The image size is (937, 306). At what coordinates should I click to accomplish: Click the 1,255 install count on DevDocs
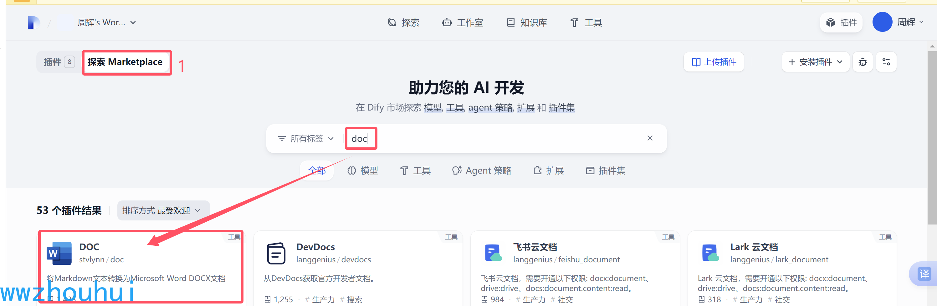pos(279,300)
